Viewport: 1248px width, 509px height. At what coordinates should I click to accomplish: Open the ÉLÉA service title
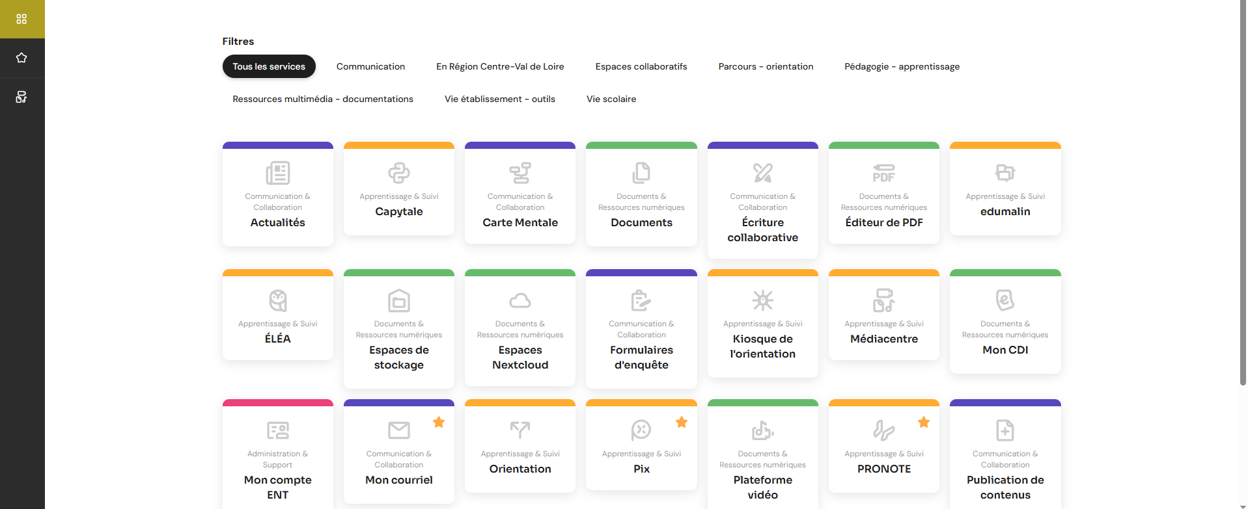278,339
